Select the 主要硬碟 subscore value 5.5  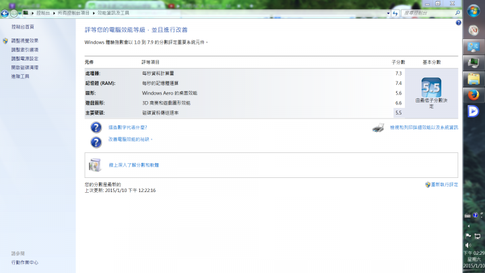398,113
